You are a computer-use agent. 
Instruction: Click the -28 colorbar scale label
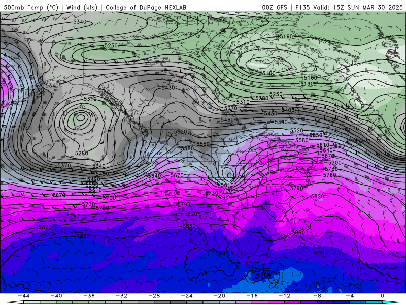(x=154, y=296)
